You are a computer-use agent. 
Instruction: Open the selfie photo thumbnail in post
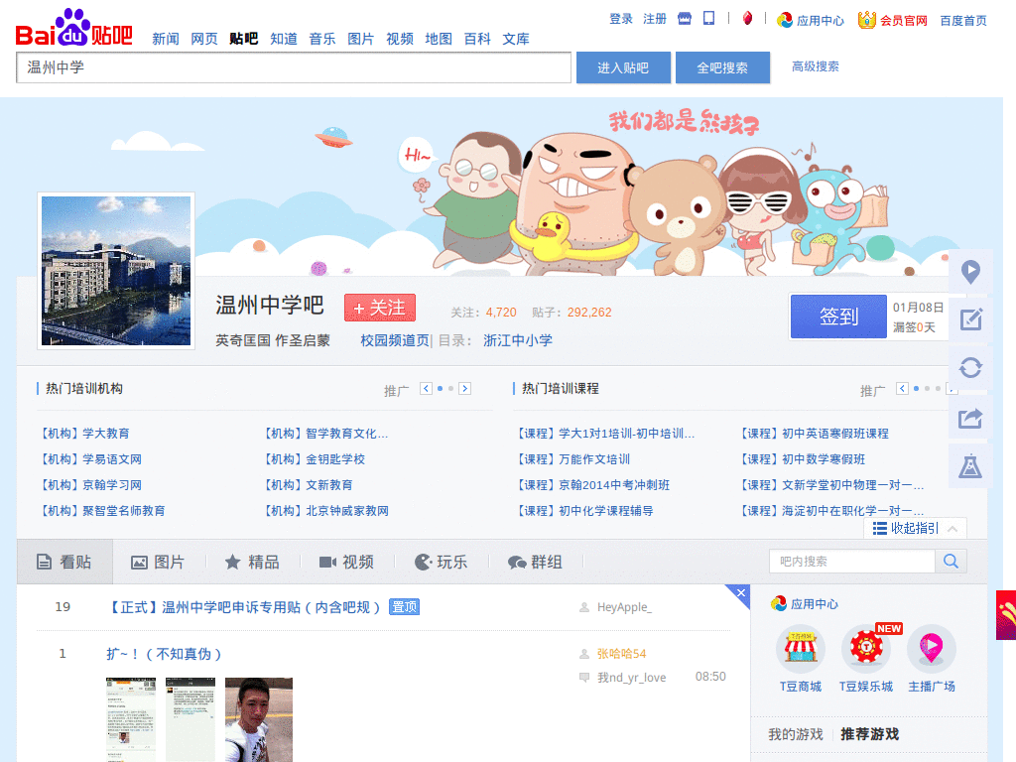pyautogui.click(x=259, y=719)
